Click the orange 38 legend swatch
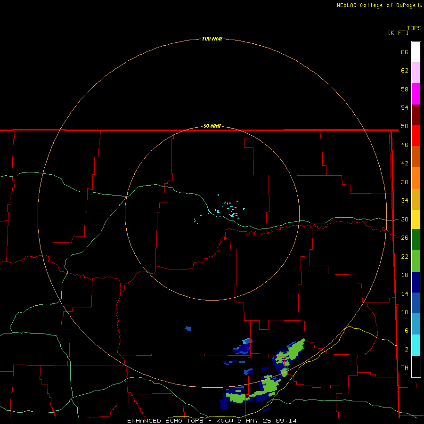Image resolution: width=424 pixels, height=424 pixels. [416, 178]
